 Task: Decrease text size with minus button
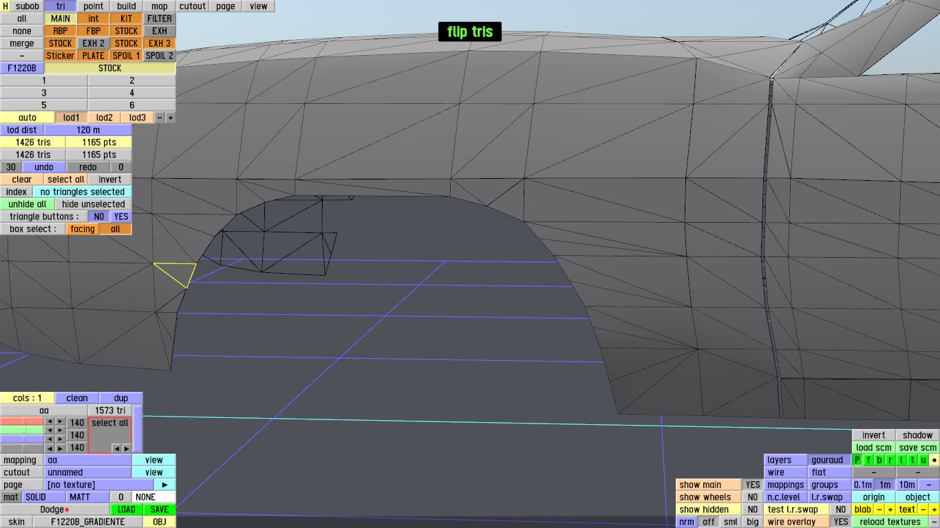click(923, 509)
